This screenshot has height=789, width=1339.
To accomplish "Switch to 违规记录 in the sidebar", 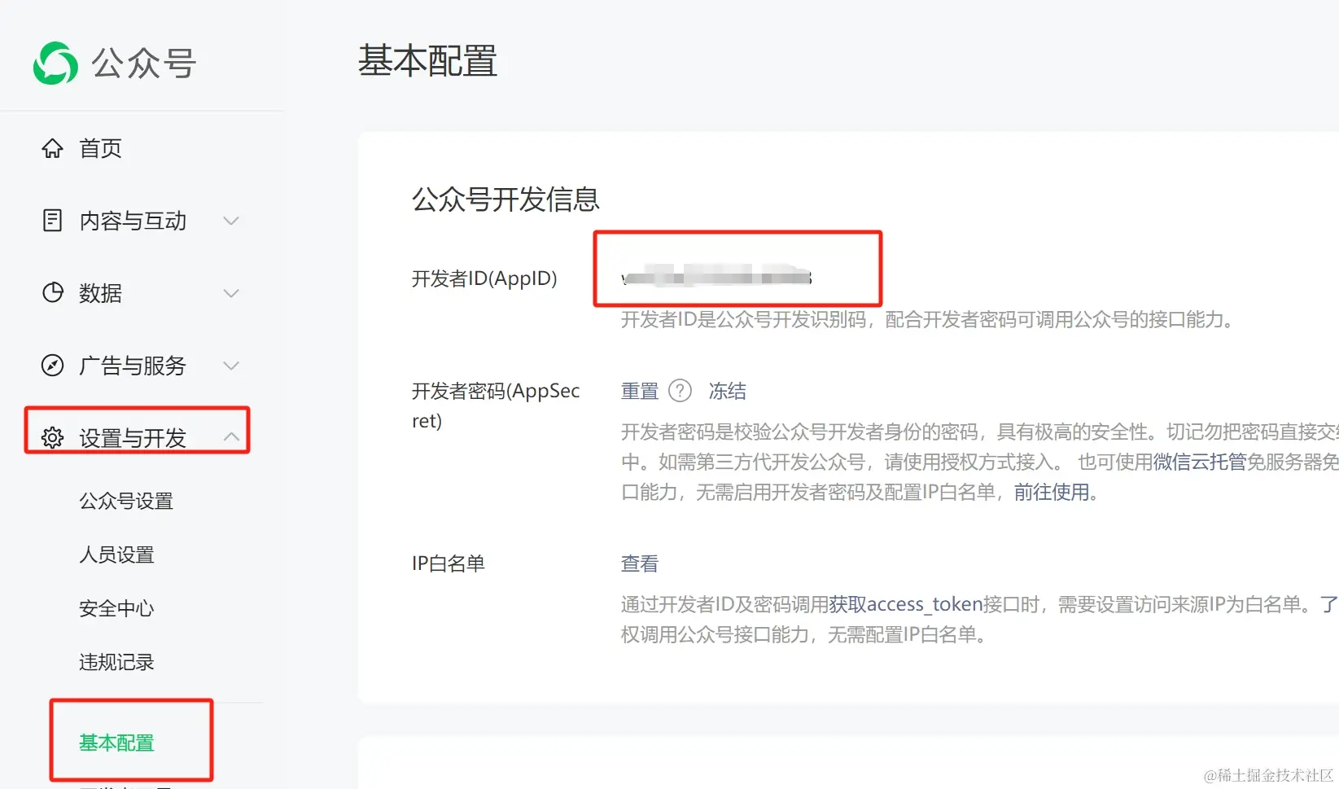I will tap(116, 661).
